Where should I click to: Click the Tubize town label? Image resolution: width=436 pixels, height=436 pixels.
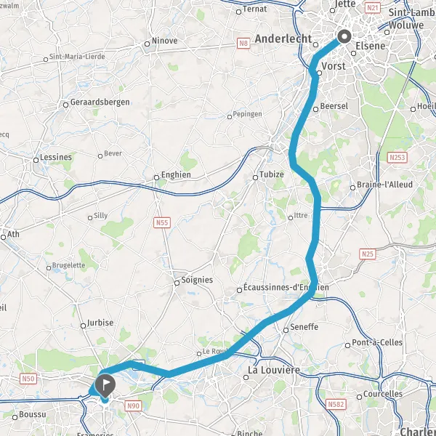(271, 174)
